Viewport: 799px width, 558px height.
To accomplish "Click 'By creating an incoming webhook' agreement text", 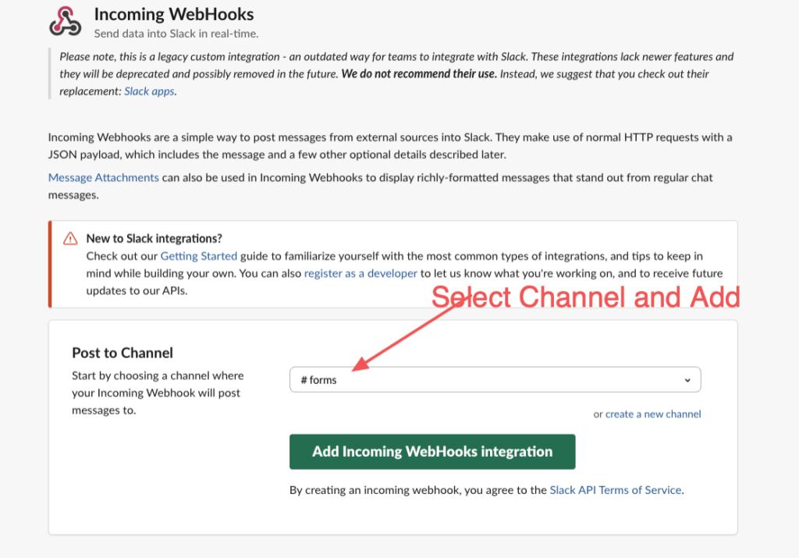I will [375, 490].
